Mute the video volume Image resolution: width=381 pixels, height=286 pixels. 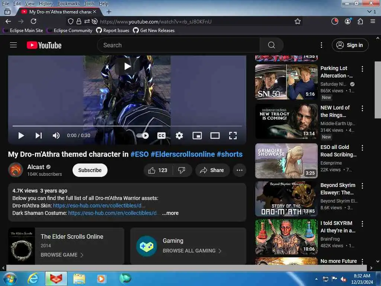(x=56, y=136)
